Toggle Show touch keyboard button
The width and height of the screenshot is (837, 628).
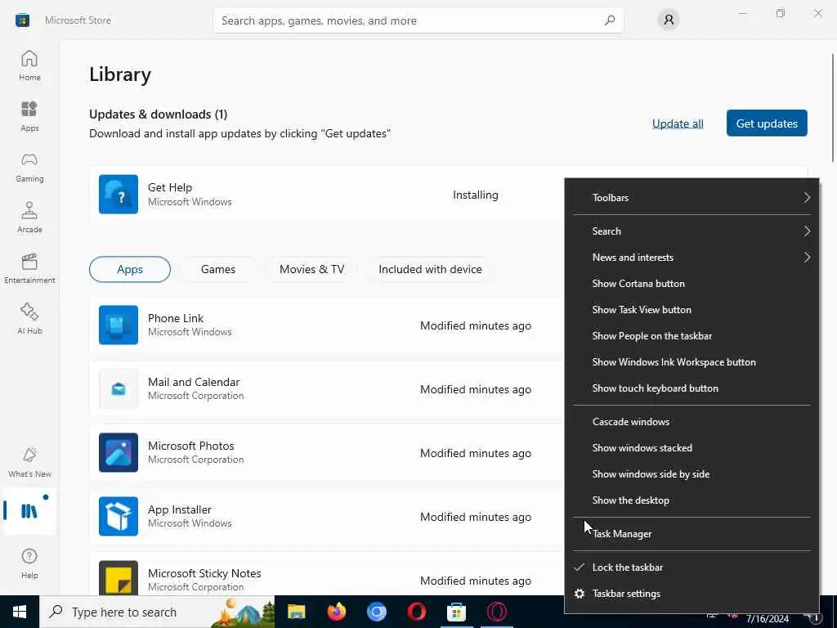click(x=692, y=388)
